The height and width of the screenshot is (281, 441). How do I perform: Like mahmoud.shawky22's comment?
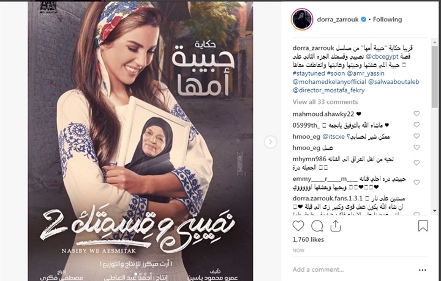click(417, 114)
